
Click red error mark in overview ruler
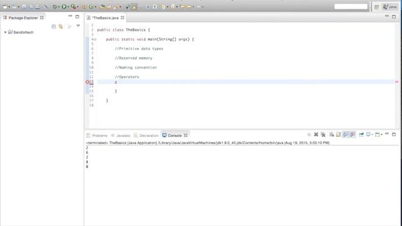[x=396, y=82]
